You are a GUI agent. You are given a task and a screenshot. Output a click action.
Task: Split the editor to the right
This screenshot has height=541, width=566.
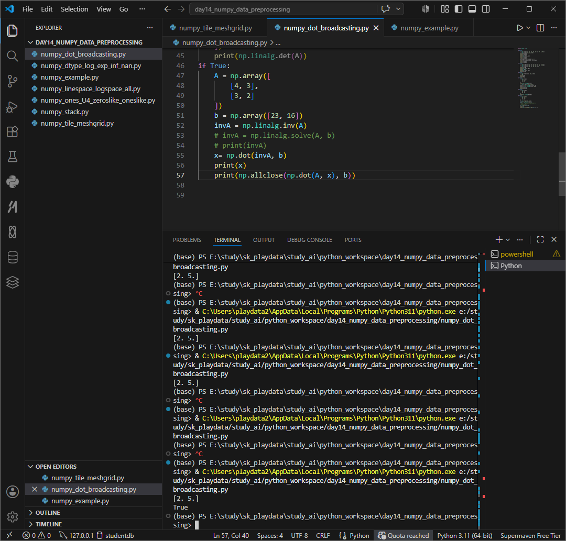click(x=540, y=28)
